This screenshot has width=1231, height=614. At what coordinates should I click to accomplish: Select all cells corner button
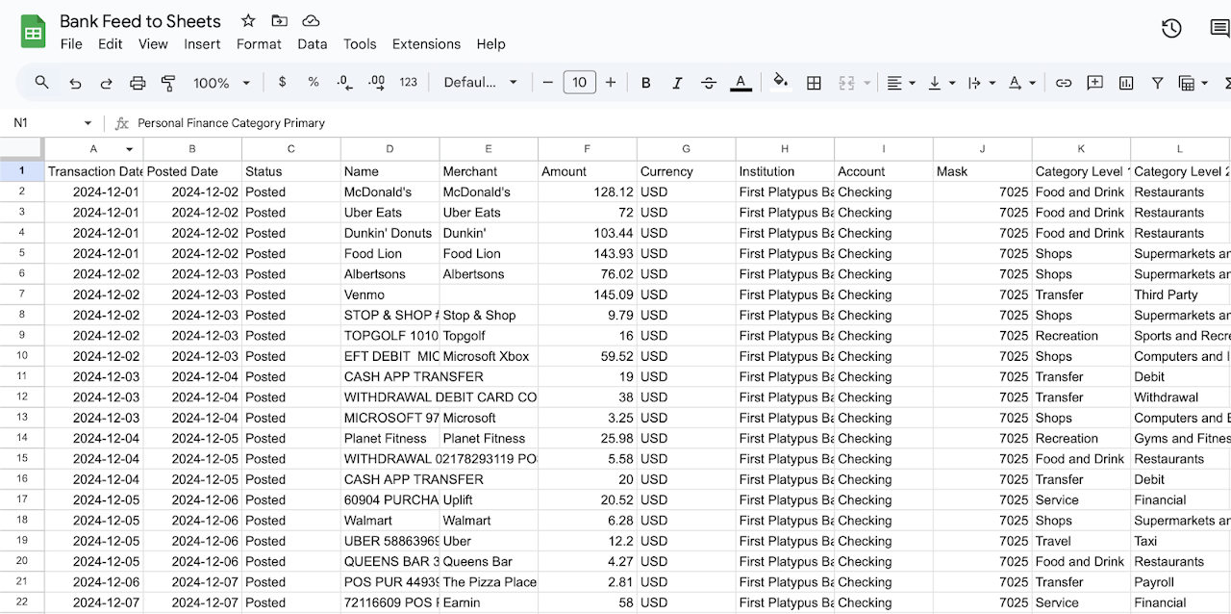[21, 149]
